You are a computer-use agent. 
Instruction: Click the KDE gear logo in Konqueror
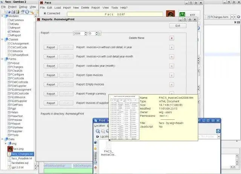pyautogui.click(x=218, y=131)
